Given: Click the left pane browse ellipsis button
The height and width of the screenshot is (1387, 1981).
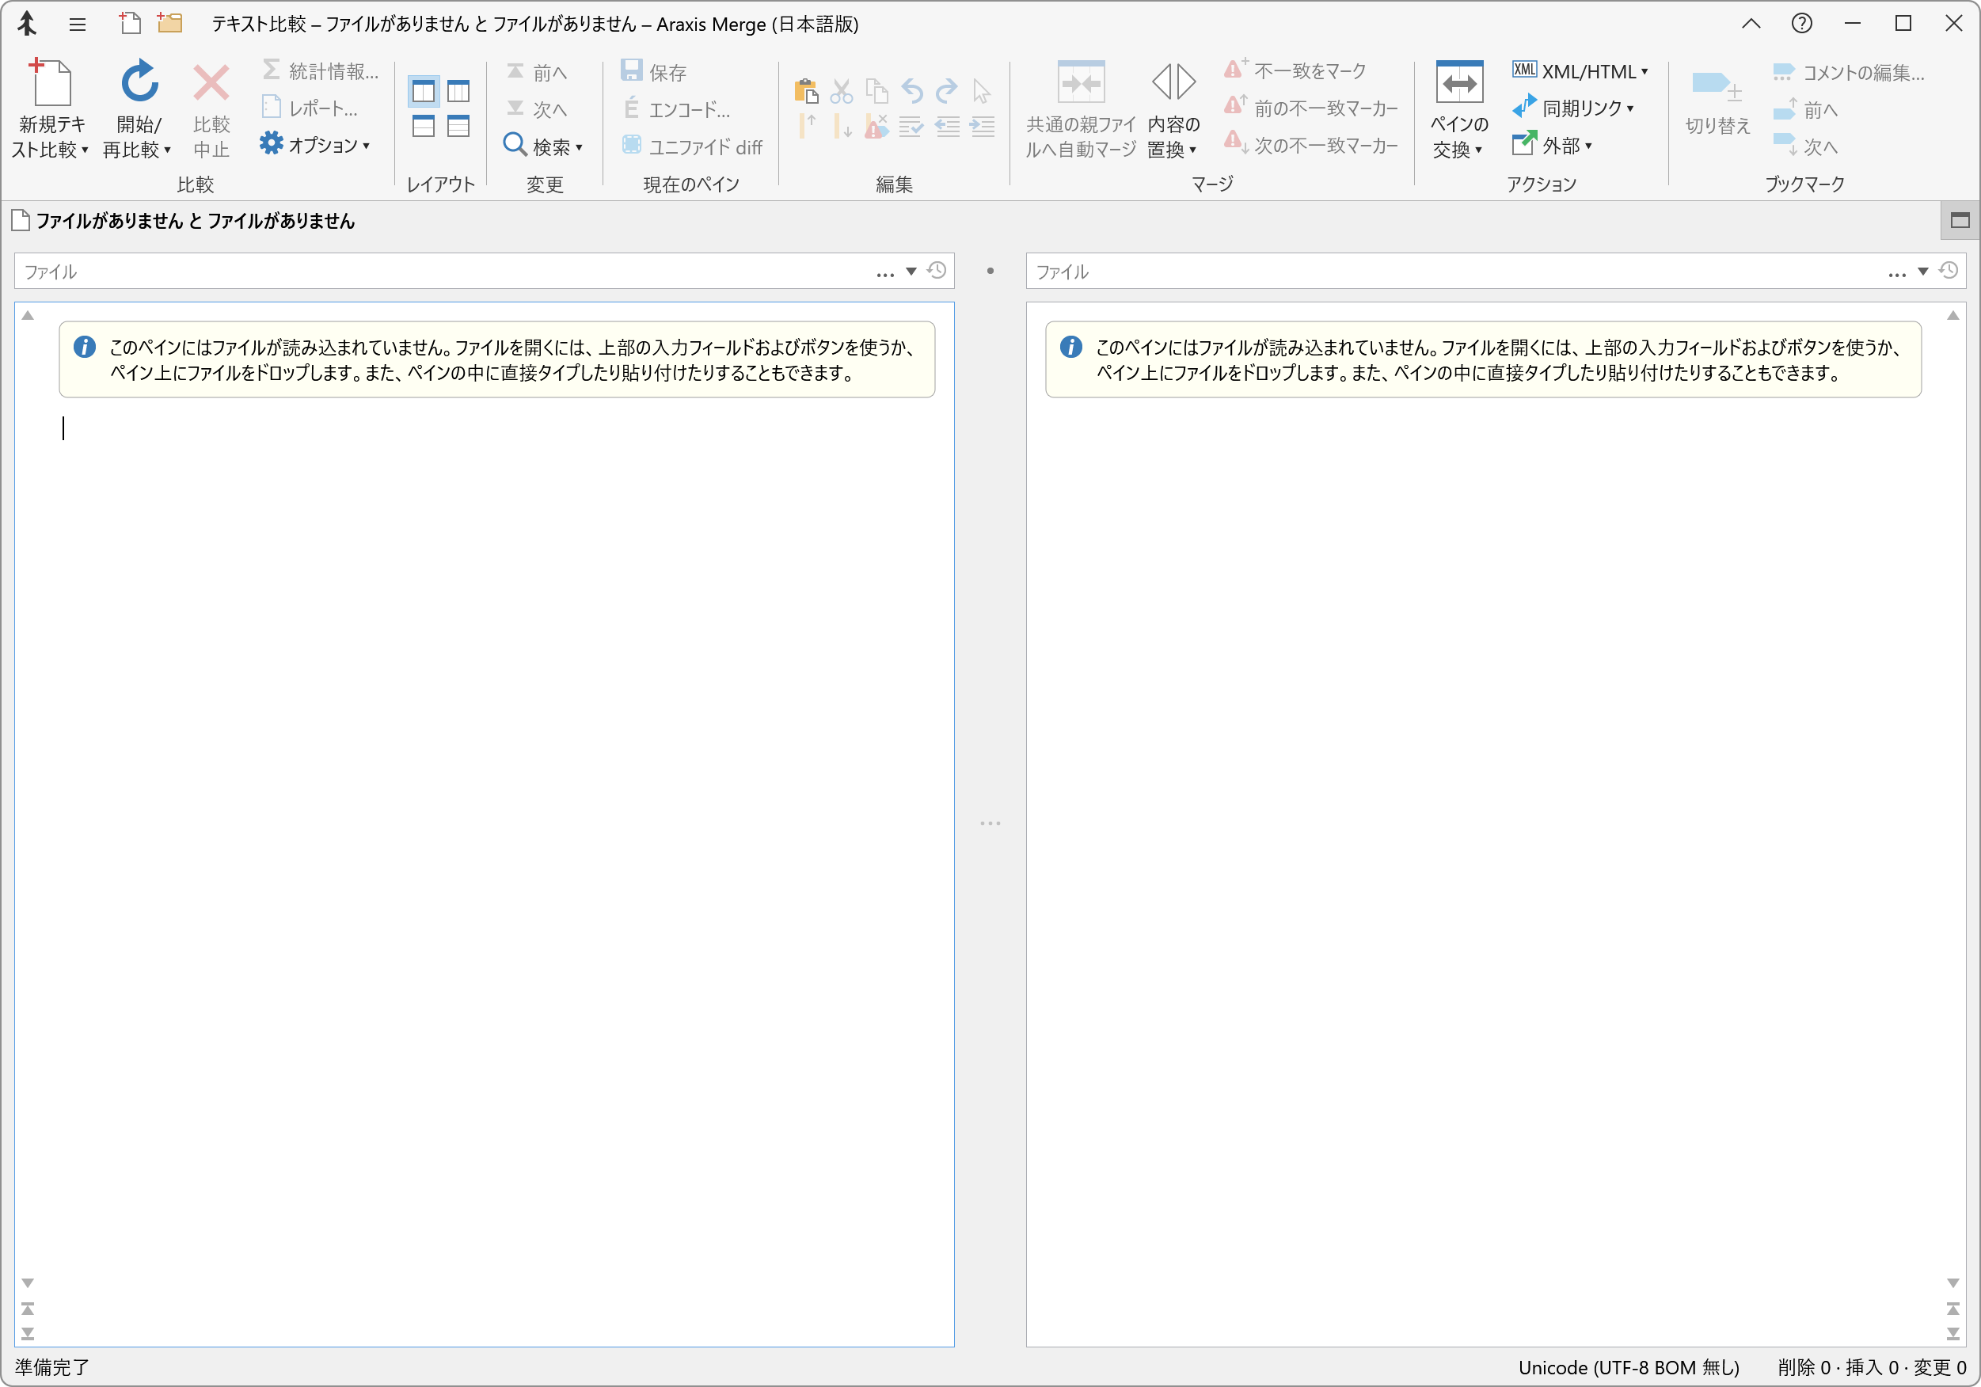Looking at the screenshot, I should coord(885,272).
